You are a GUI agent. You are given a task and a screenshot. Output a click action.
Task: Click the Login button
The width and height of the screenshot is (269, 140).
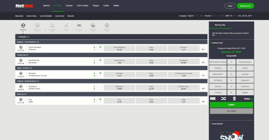coord(230,6)
